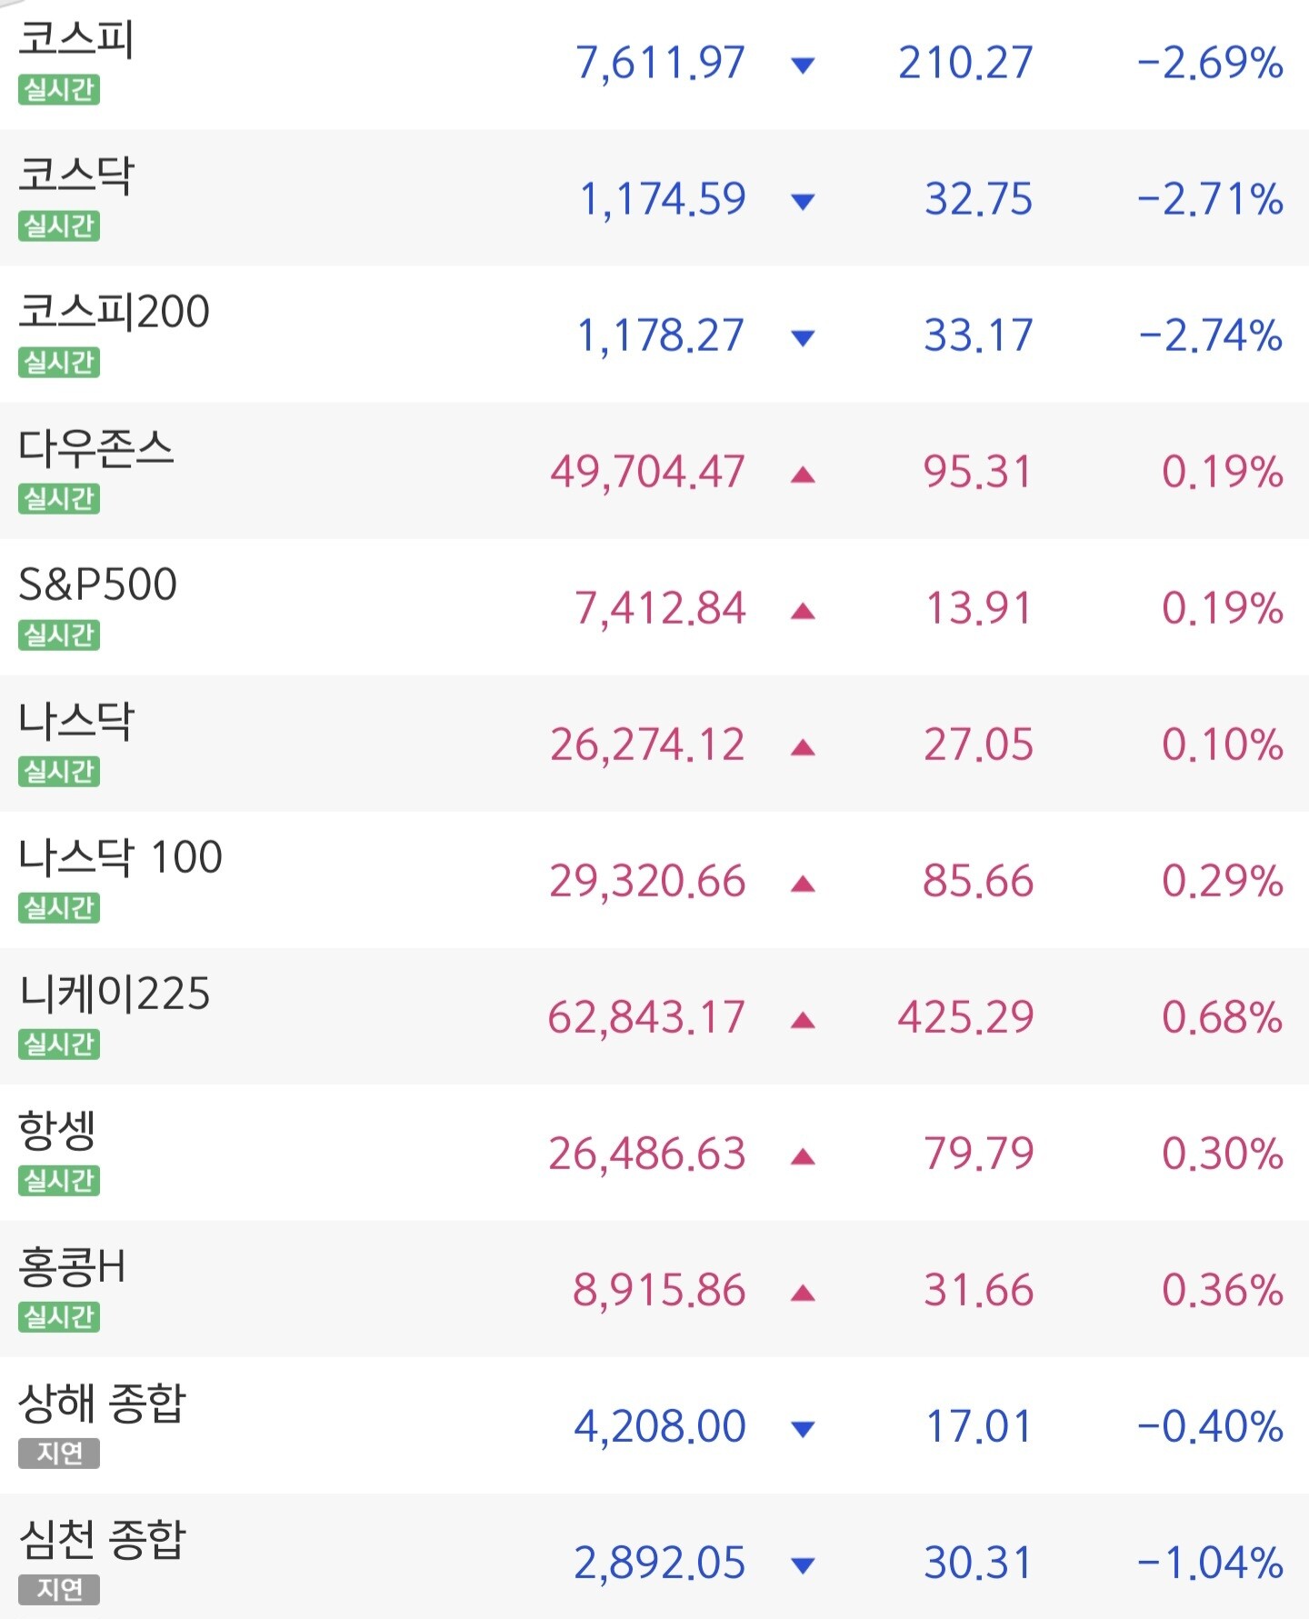Click the down triangle next to 1,174.59
This screenshot has height=1619, width=1309.
(x=803, y=202)
